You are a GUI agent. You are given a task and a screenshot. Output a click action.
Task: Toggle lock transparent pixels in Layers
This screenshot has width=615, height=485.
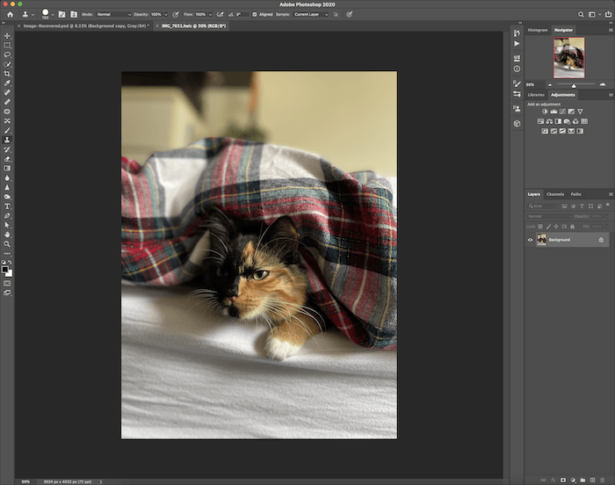pos(540,227)
